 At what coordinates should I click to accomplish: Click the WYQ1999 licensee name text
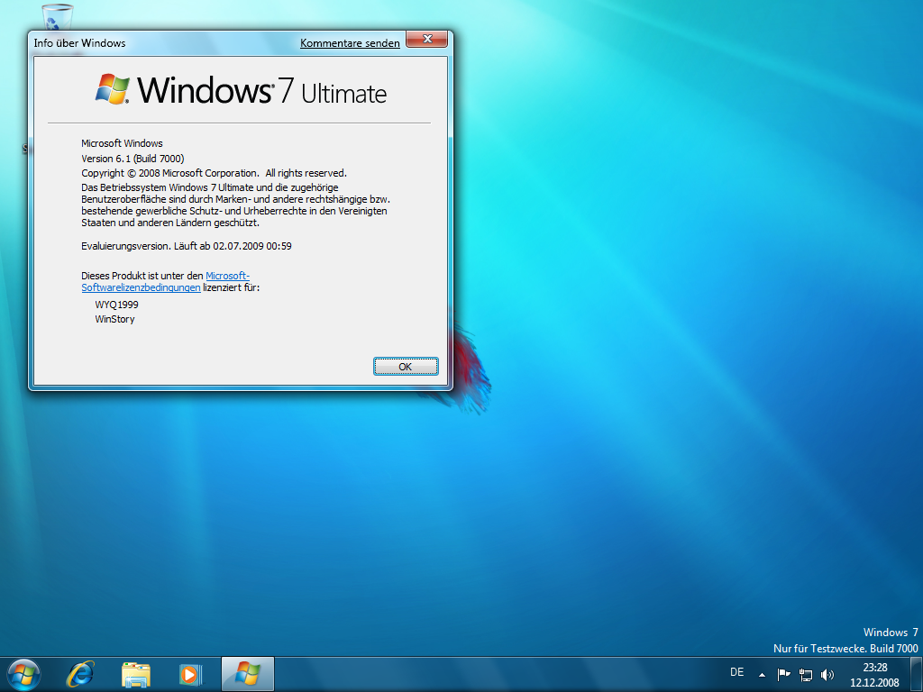(x=117, y=305)
